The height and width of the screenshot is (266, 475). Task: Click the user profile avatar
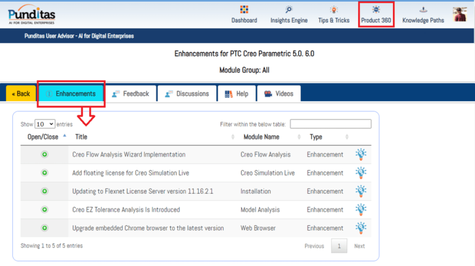(x=460, y=14)
